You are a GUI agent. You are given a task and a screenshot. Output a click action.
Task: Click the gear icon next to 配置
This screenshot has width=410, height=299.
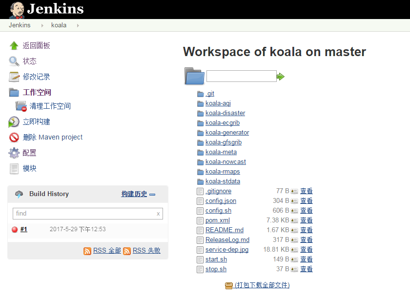point(14,153)
